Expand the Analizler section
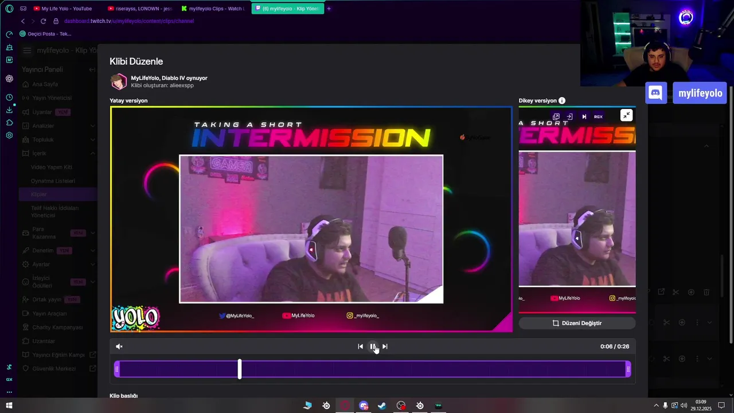The height and width of the screenshot is (413, 734). (93, 126)
